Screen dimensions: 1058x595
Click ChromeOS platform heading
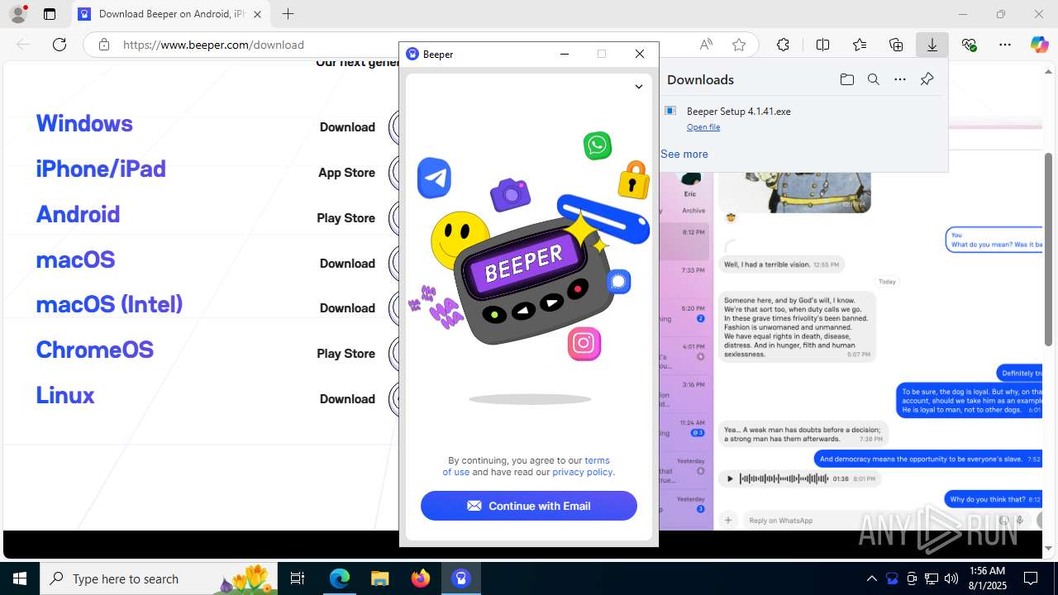click(x=95, y=350)
